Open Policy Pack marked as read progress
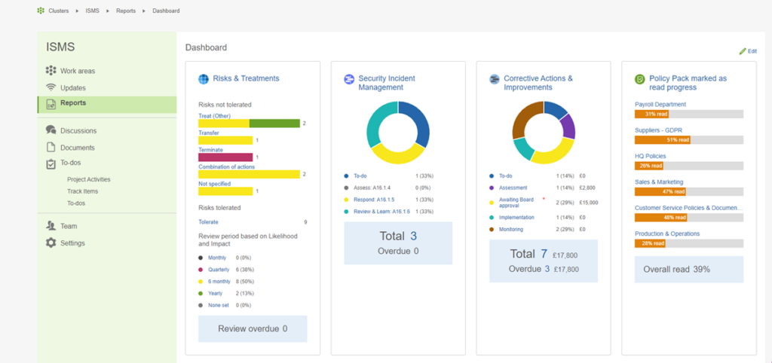The width and height of the screenshot is (772, 363). coord(688,83)
